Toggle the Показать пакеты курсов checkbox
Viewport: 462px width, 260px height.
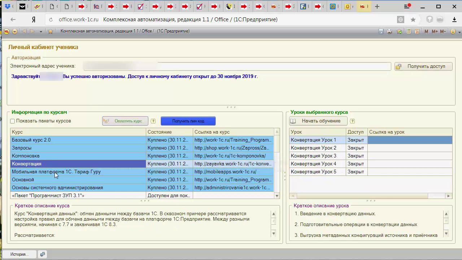tap(13, 121)
